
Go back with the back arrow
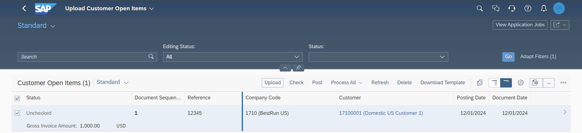pos(24,8)
